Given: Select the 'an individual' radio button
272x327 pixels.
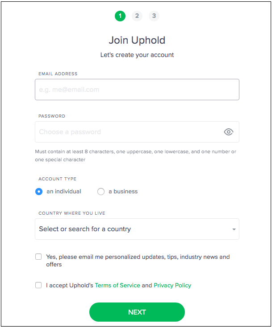Looking at the screenshot, I should 39,192.
